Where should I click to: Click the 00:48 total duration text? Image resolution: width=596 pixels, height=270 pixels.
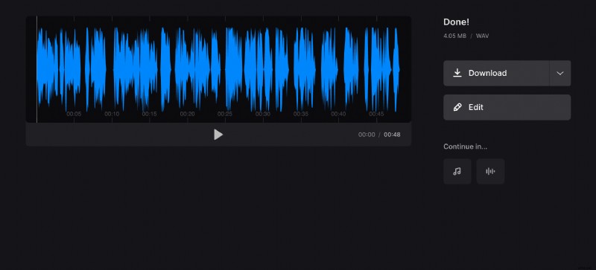[392, 135]
